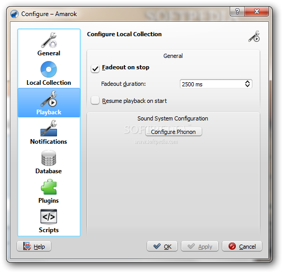Disable Fadeout on stop checkbox
This screenshot has height=273, width=283.
95,69
